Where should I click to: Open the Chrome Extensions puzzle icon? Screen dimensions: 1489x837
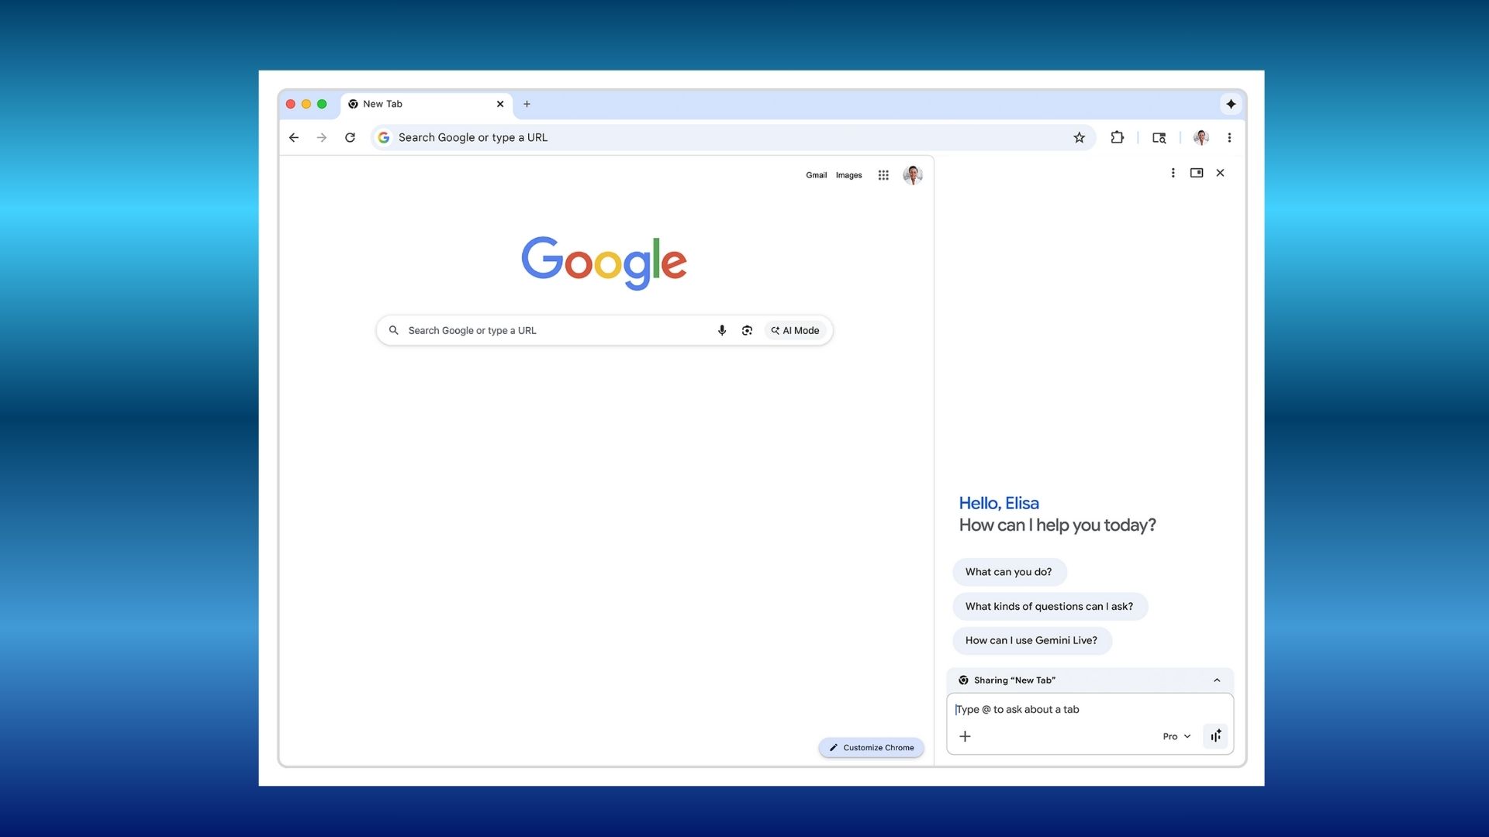tap(1118, 137)
